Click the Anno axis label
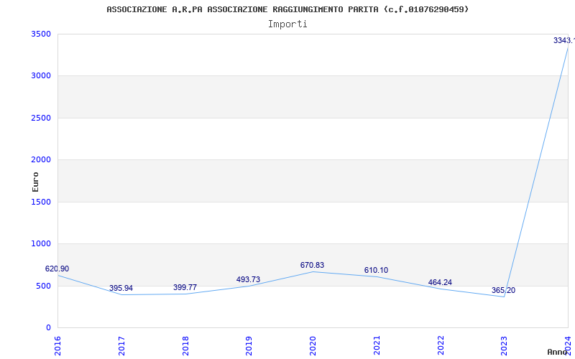Screen dimensions: 575x359 pyautogui.click(x=557, y=352)
